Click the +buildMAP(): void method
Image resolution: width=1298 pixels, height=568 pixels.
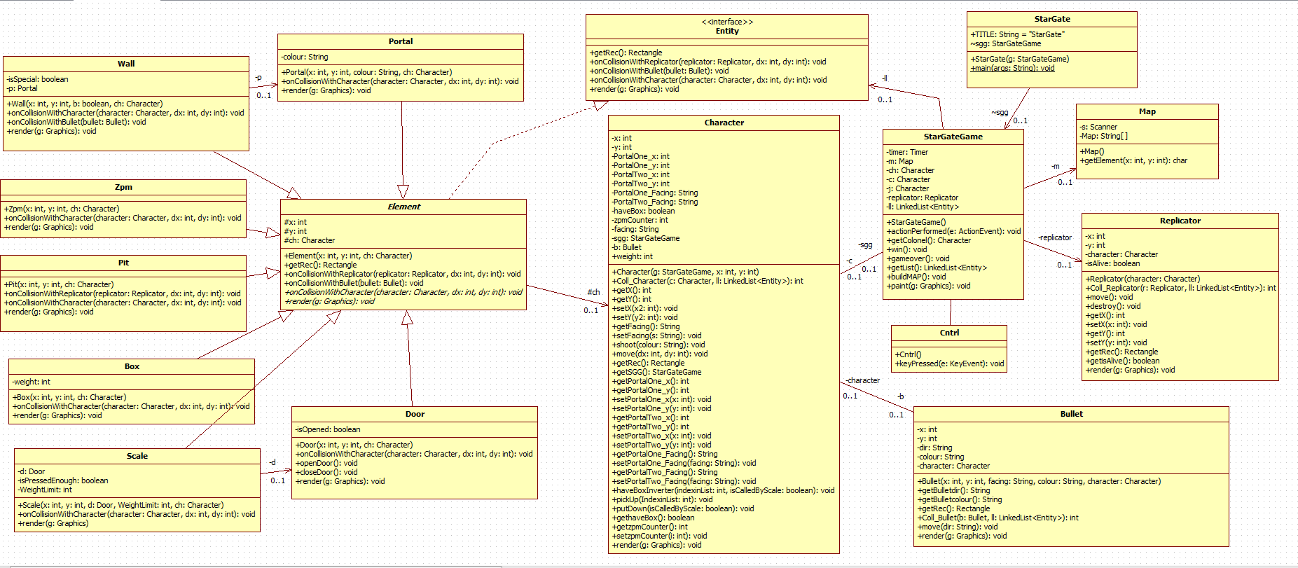pos(916,277)
